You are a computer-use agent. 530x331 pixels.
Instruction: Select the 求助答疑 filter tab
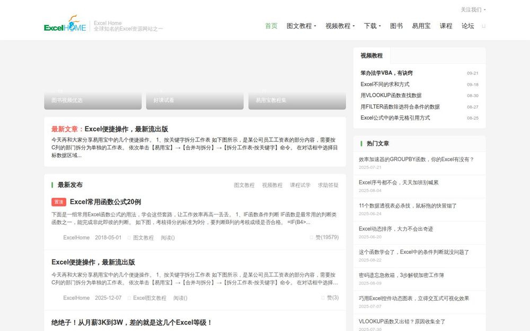328,185
